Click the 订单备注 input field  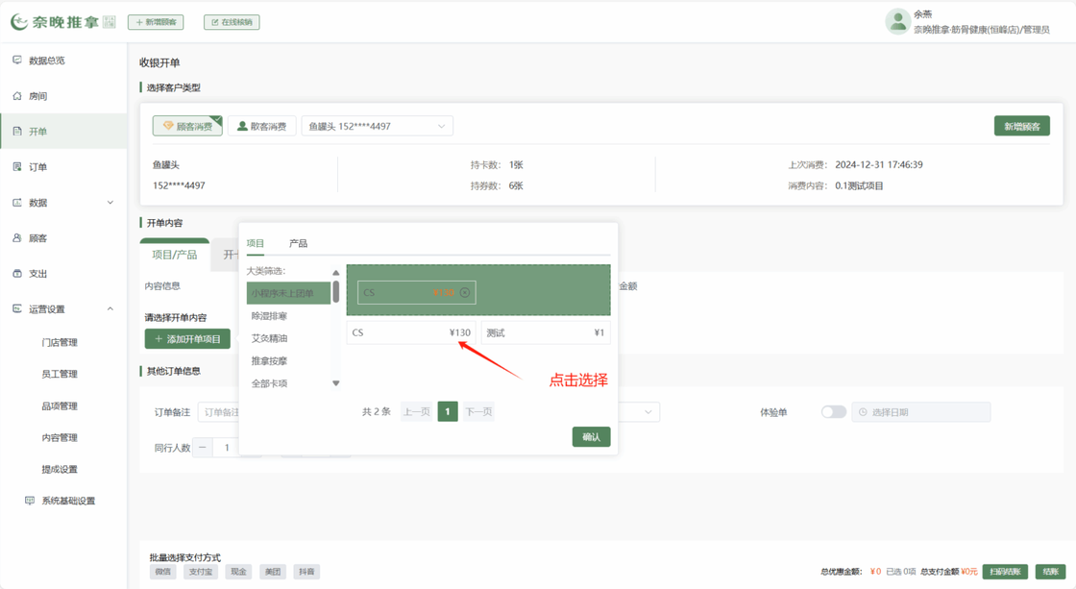(218, 412)
